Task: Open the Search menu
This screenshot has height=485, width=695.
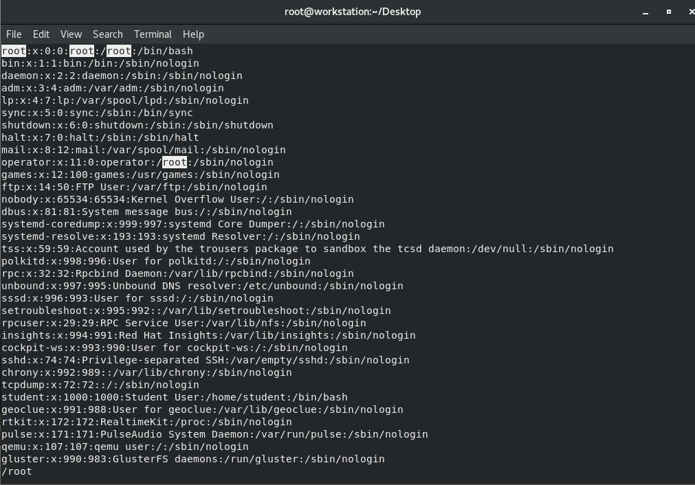Action: [x=108, y=34]
